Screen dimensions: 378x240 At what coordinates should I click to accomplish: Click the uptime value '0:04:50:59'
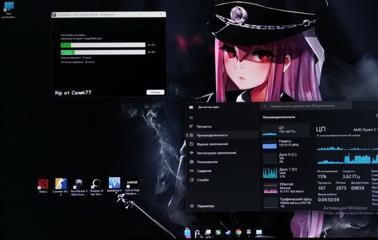(x=328, y=200)
